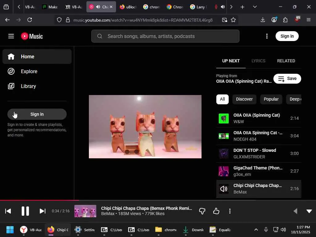
Task: Focus the Search songs, albums, artists field
Action: point(165,36)
